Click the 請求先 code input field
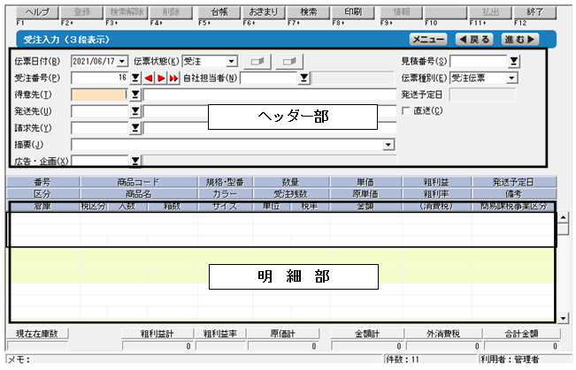This screenshot has height=370, width=576. click(100, 128)
